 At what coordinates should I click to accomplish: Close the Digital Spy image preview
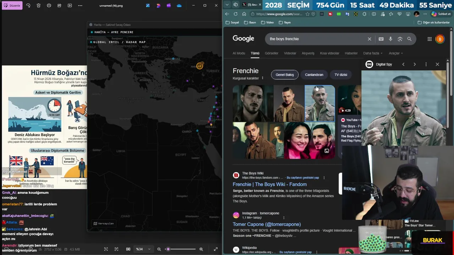click(x=437, y=64)
